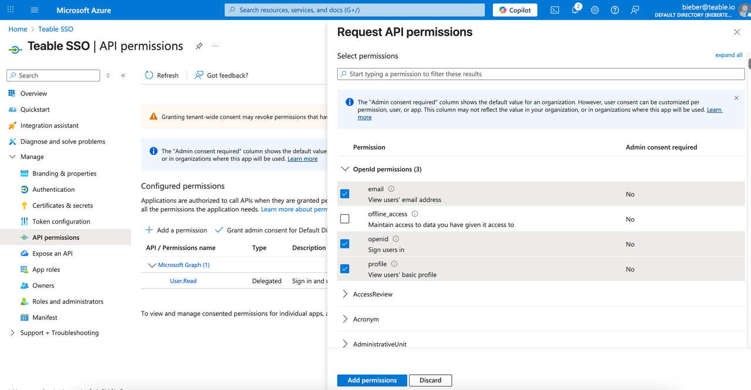Viewport: 751px width, 390px height.
Task: Click the expand all link
Action: tap(729, 55)
